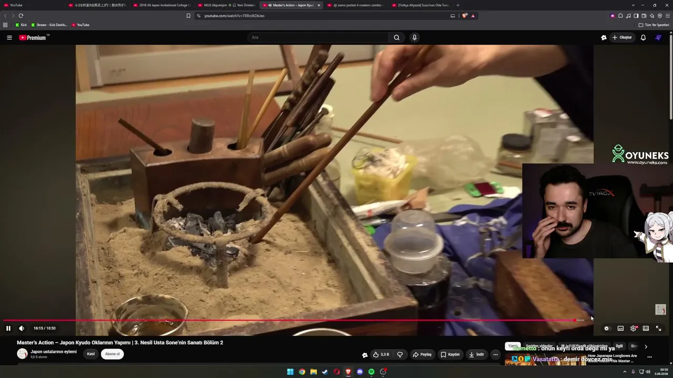Viewport: 673px width, 378px height.
Task: Go to YouTube Premium home logo
Action: [33, 37]
